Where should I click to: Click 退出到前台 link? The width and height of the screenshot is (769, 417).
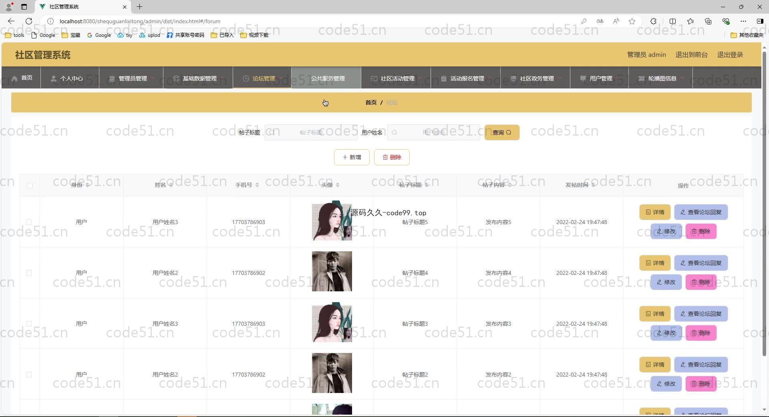click(691, 55)
